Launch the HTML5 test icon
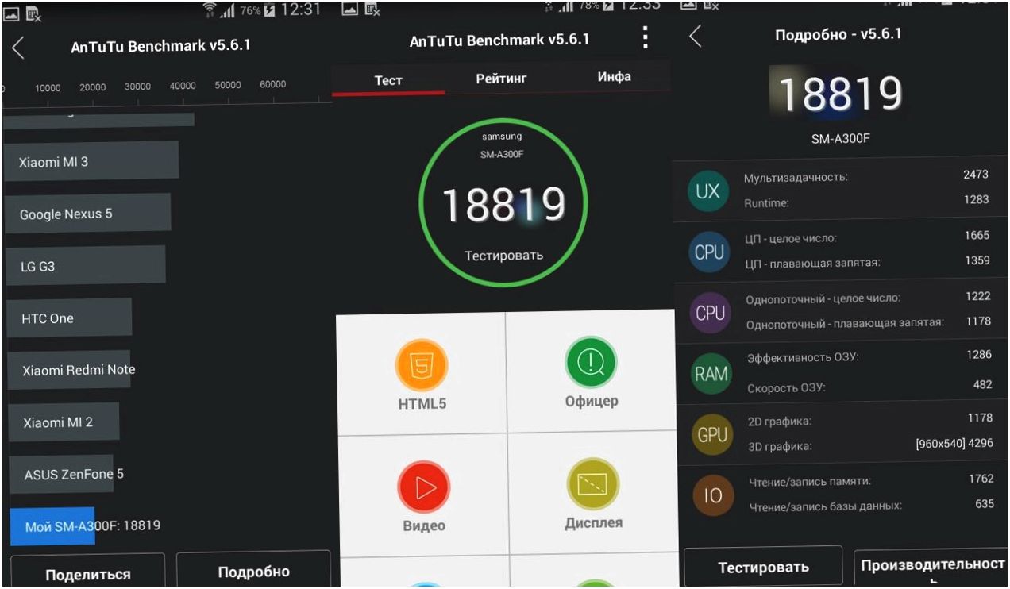 (422, 364)
